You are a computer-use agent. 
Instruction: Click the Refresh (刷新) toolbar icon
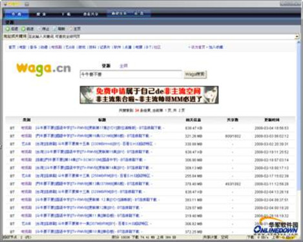[55, 28]
